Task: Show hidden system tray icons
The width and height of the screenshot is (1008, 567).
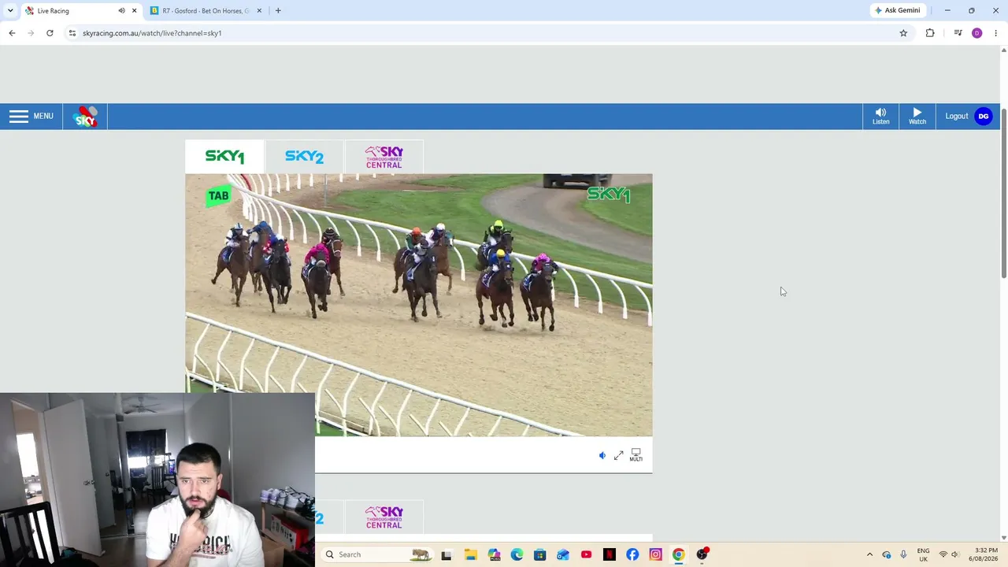Action: point(869,554)
